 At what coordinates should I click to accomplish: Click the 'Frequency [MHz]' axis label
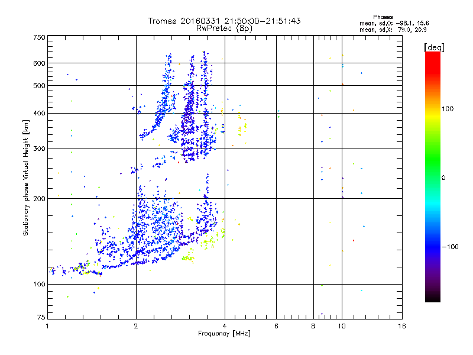(224, 334)
